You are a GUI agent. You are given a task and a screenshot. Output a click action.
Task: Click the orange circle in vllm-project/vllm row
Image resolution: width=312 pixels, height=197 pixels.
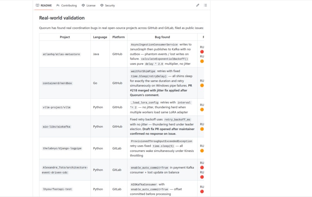coord(202,110)
